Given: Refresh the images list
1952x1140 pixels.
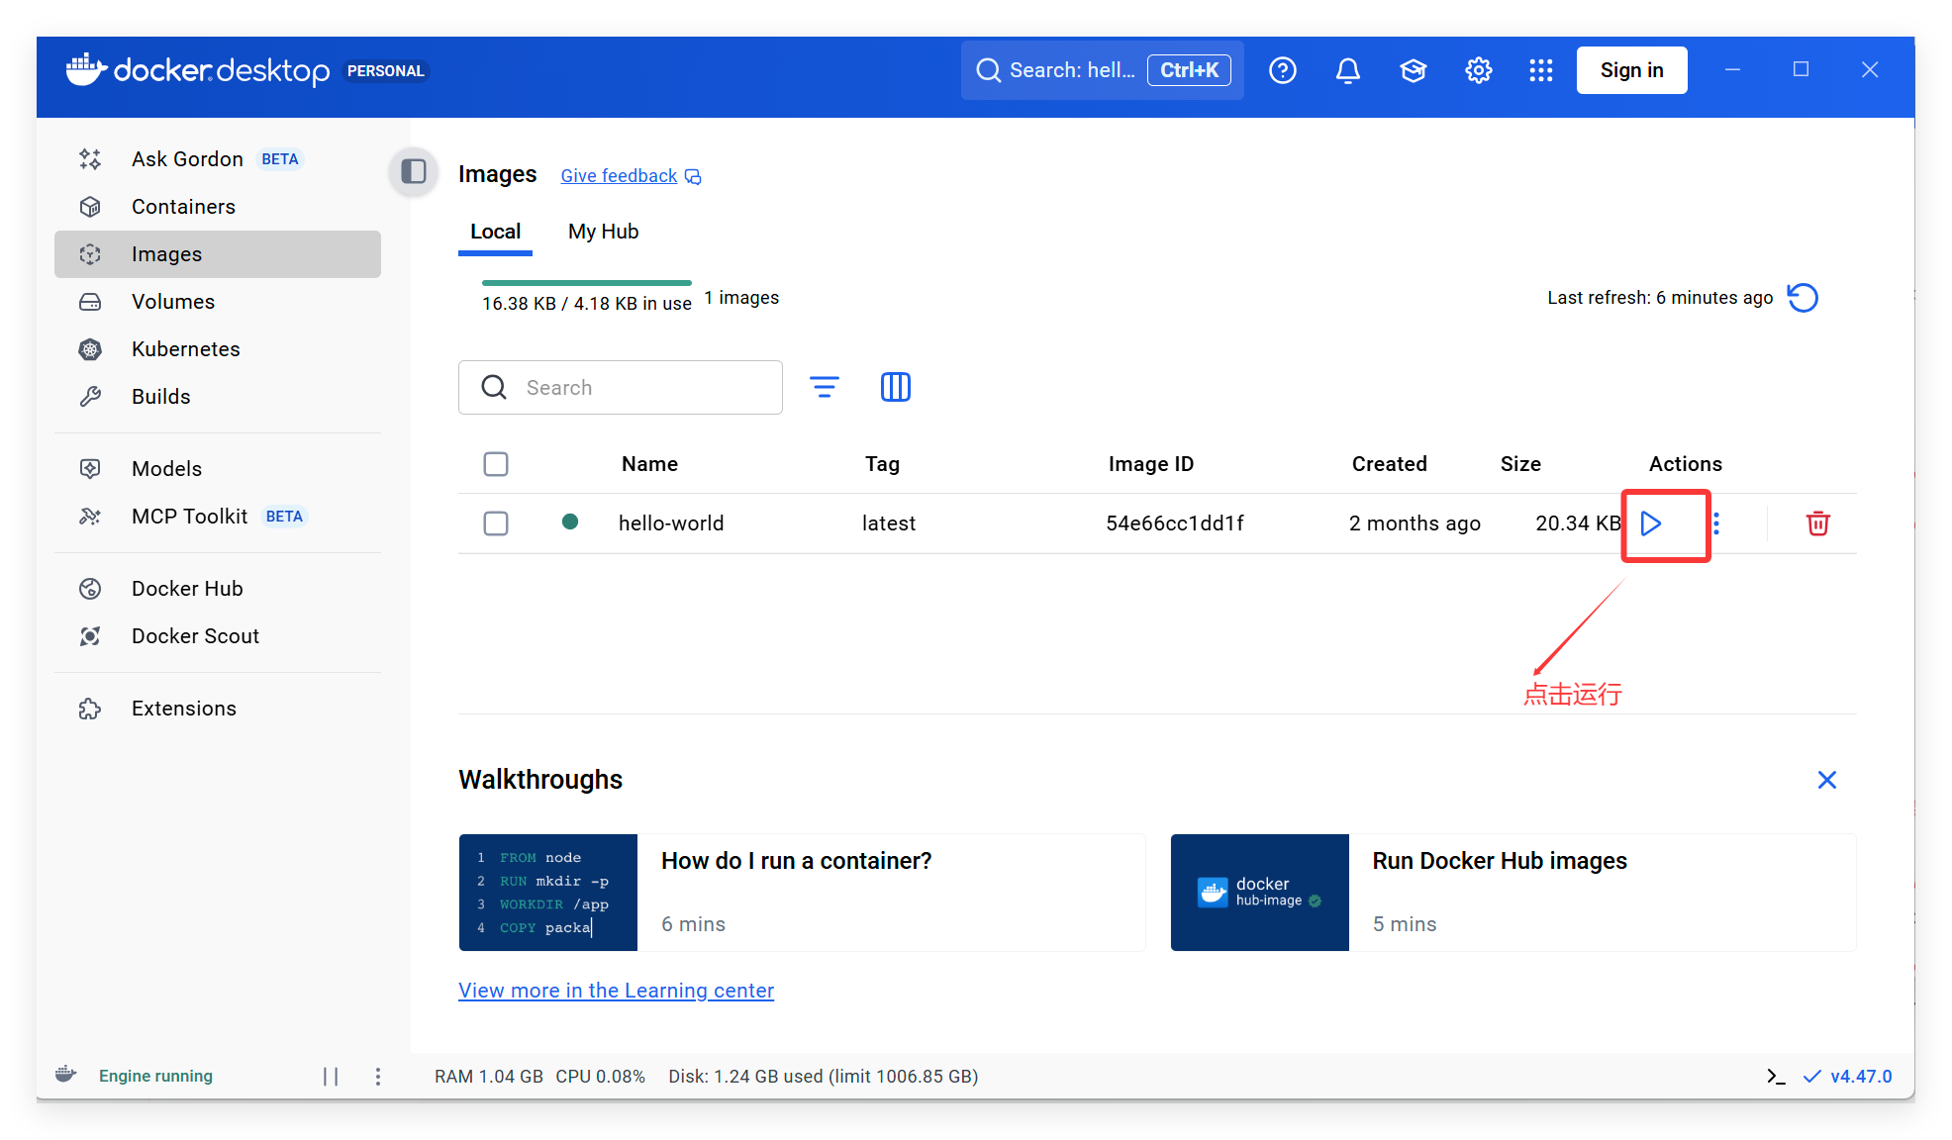Looking at the screenshot, I should (1803, 298).
